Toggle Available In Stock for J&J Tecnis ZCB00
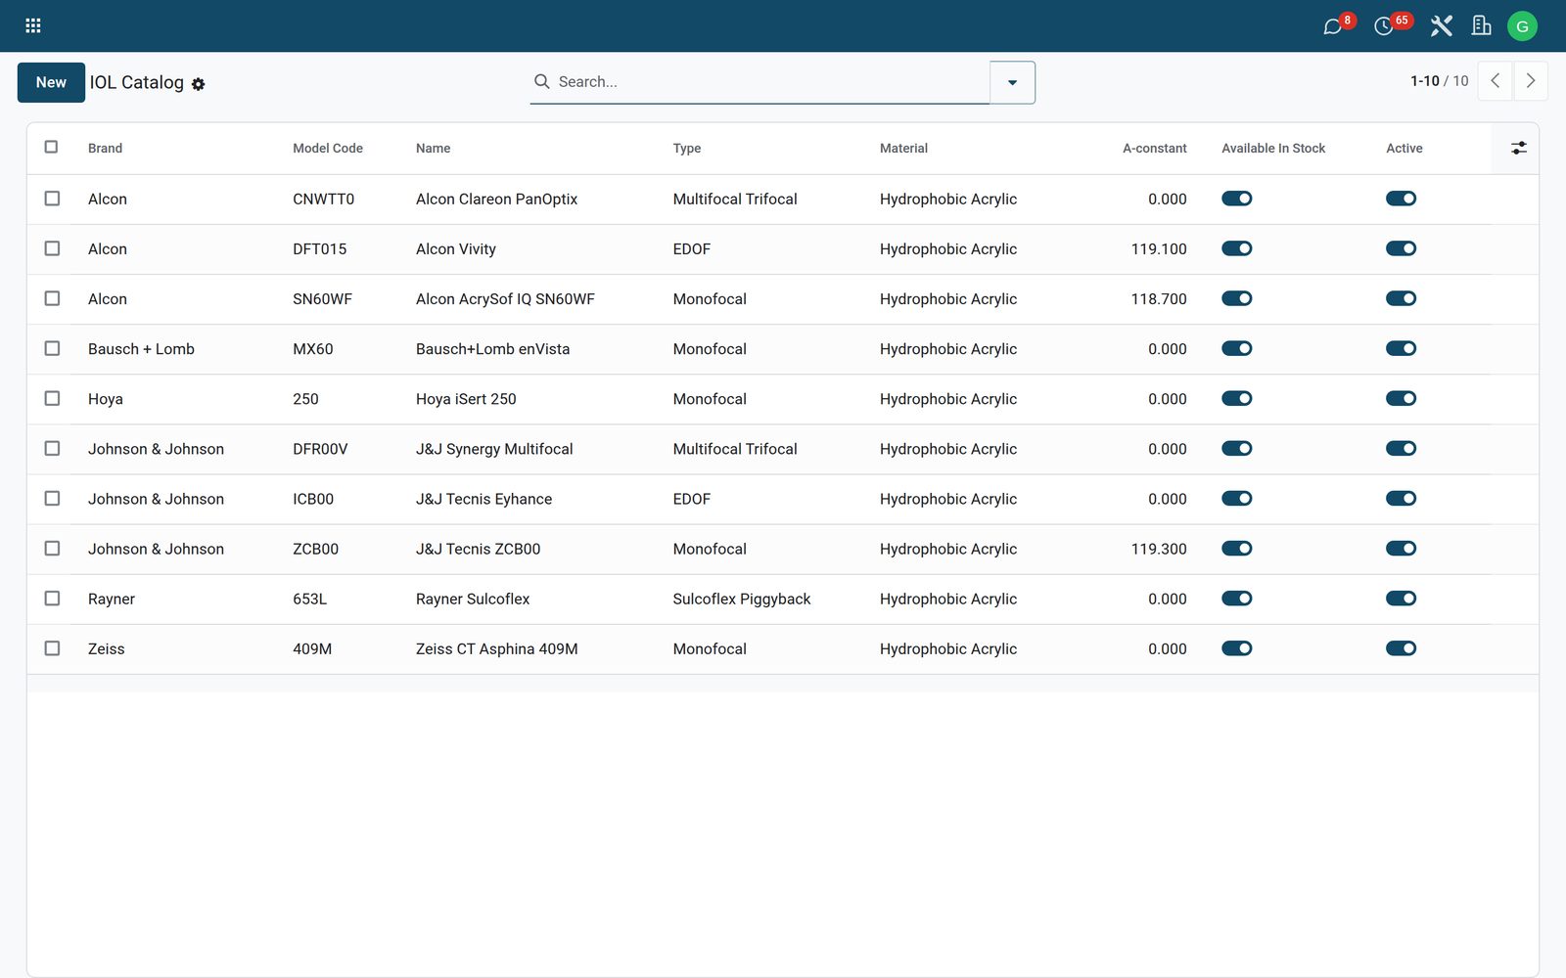 (x=1237, y=548)
